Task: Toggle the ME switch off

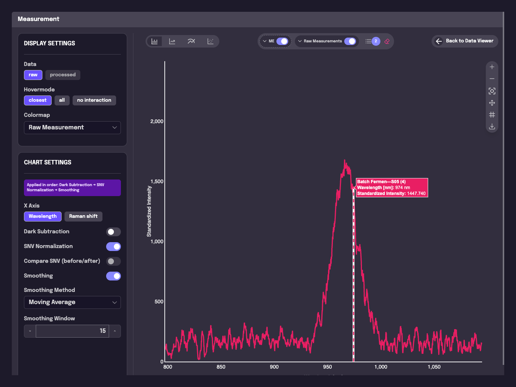Action: (282, 41)
